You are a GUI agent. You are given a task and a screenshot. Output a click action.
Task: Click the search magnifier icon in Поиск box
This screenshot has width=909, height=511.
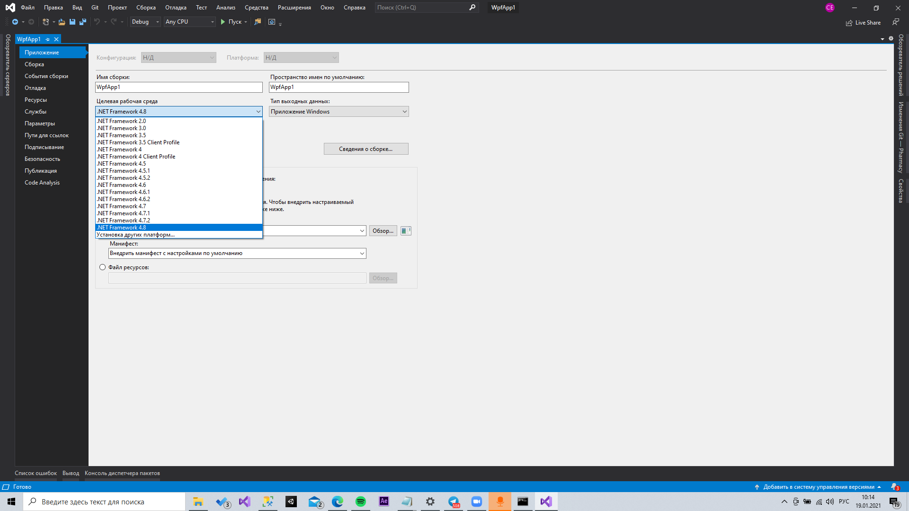pos(472,8)
